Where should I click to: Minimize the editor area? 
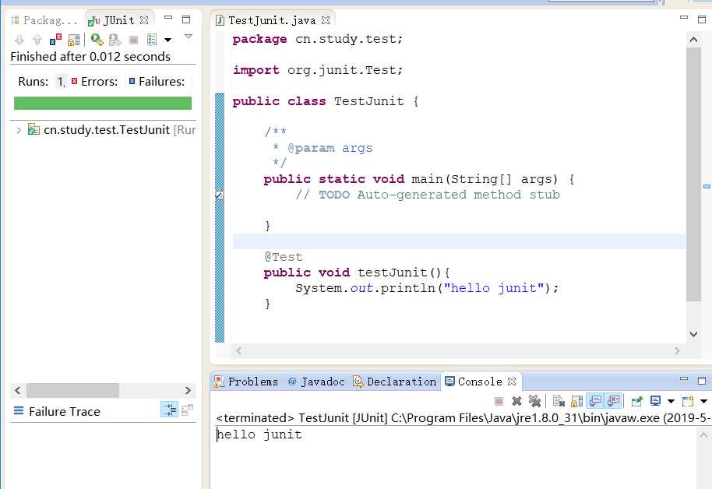(x=684, y=17)
